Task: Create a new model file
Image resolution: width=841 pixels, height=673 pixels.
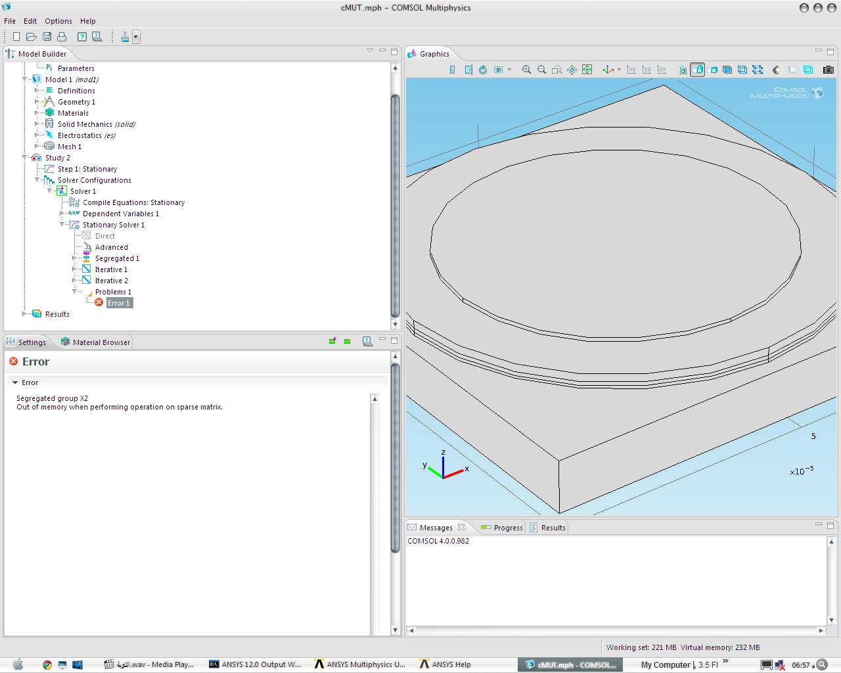Action: 16,37
